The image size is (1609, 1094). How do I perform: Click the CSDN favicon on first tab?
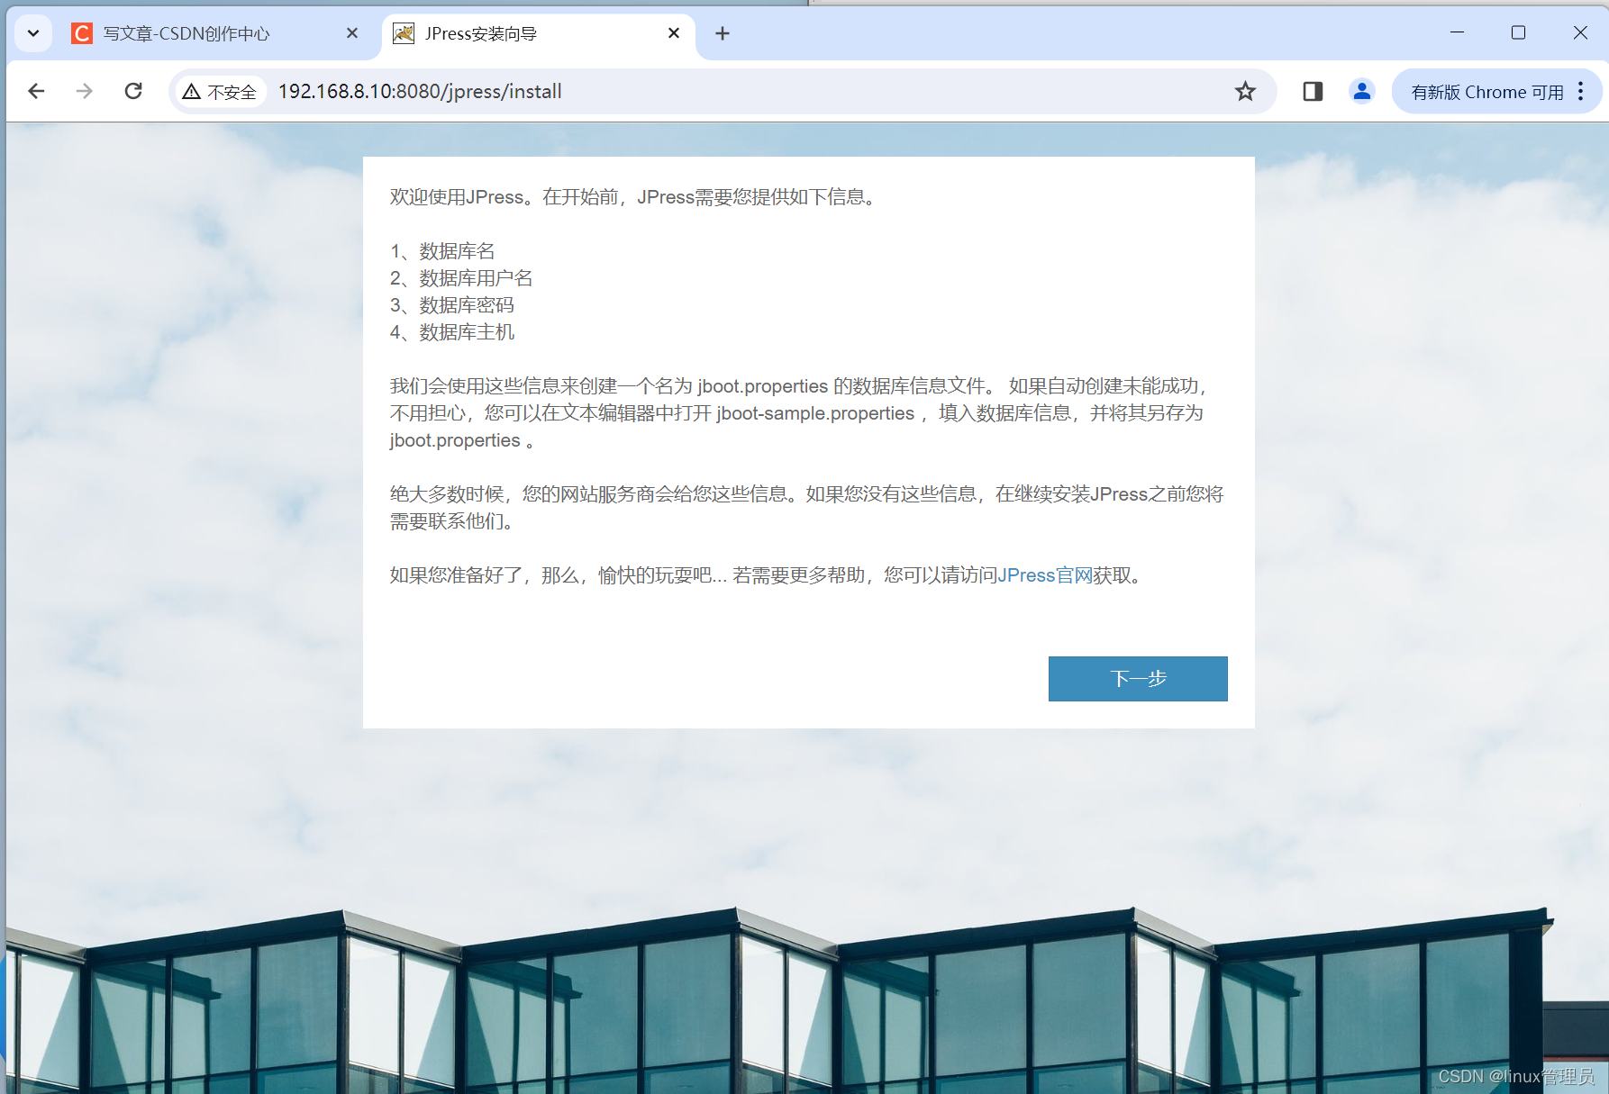[82, 33]
